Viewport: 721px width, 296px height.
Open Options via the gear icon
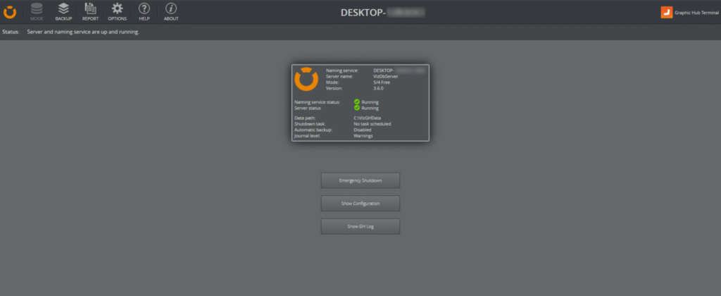(x=117, y=11)
